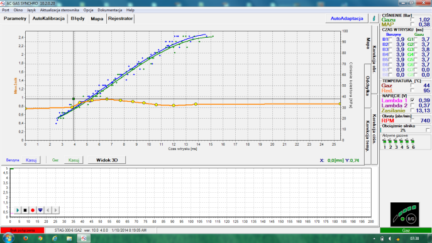Click the blue down-triangle recorder button
The height and width of the screenshot is (243, 432).
point(40,210)
